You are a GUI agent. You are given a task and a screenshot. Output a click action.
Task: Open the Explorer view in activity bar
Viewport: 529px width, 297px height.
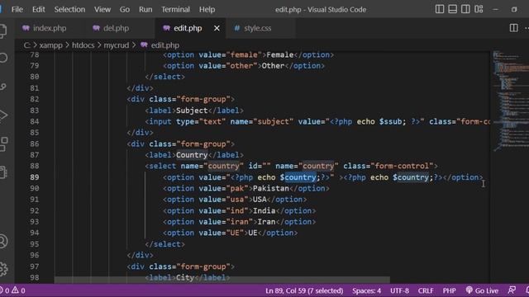coord(2,31)
